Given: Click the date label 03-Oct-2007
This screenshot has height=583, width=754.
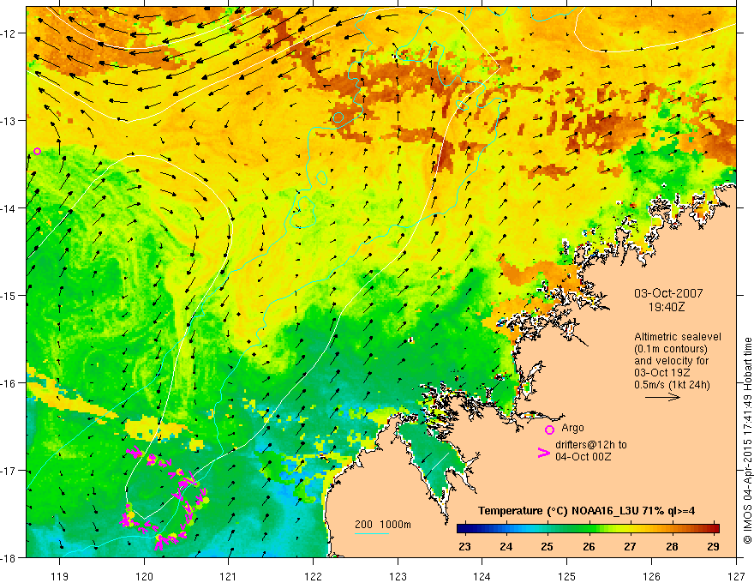Looking at the screenshot, I should pyautogui.click(x=668, y=293).
